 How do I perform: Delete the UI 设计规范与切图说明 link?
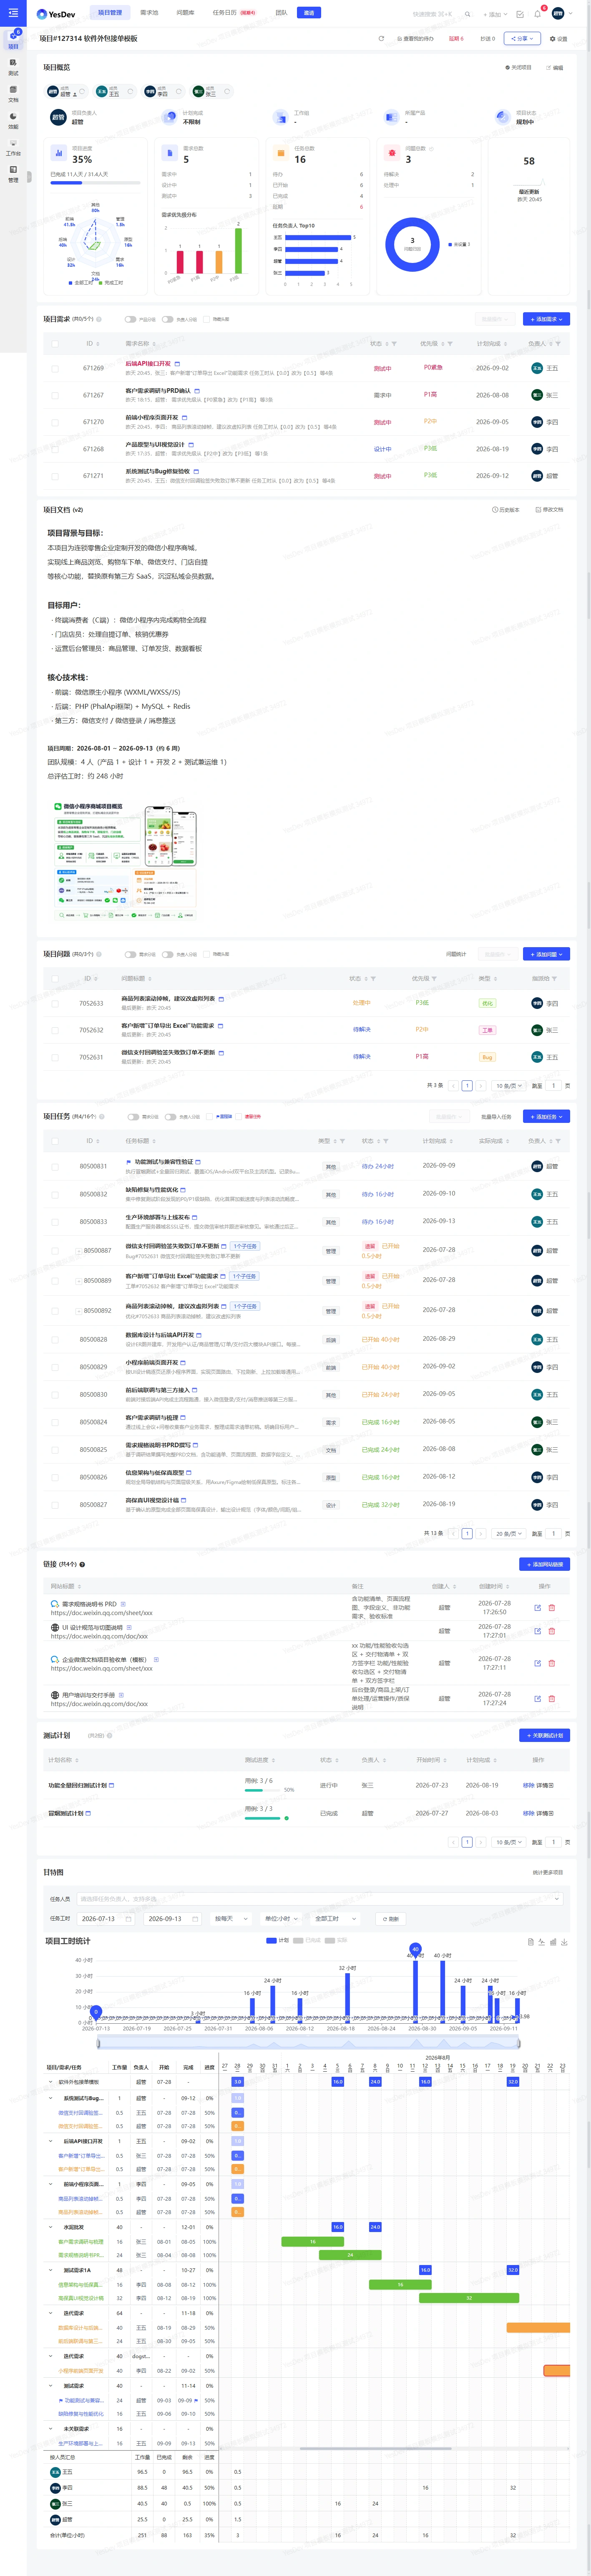pyautogui.click(x=552, y=1631)
